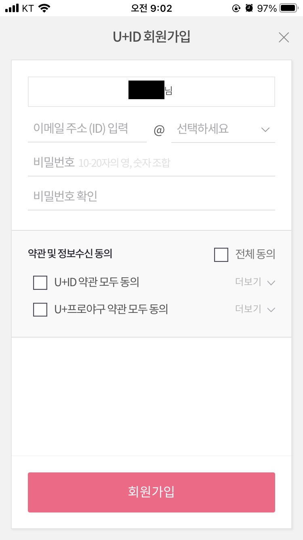Screen dimensions: 303x540
Task: Click the chevron next to 선택하세요
Action: 265,130
